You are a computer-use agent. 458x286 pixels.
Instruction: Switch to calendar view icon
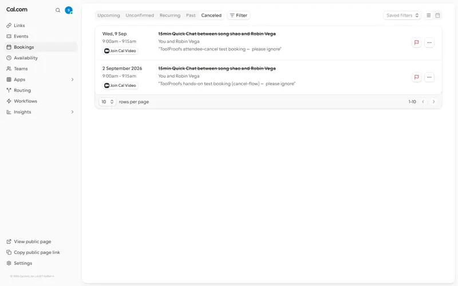click(x=437, y=15)
